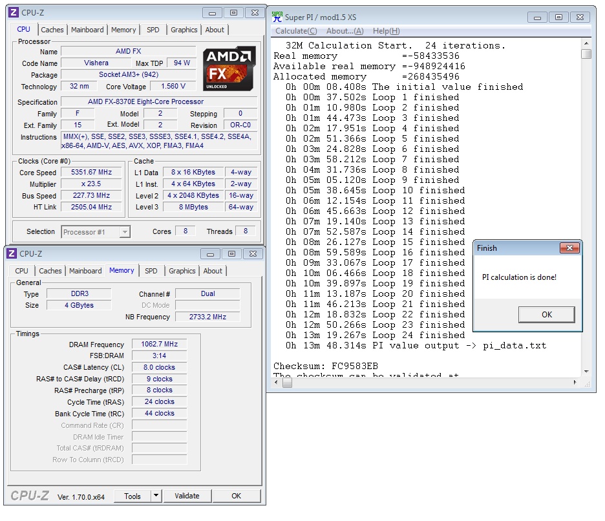This screenshot has width=605, height=521.
Task: Open About tab in top CPU-Z
Action: tap(215, 30)
